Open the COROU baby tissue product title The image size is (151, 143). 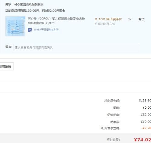click(56, 21)
